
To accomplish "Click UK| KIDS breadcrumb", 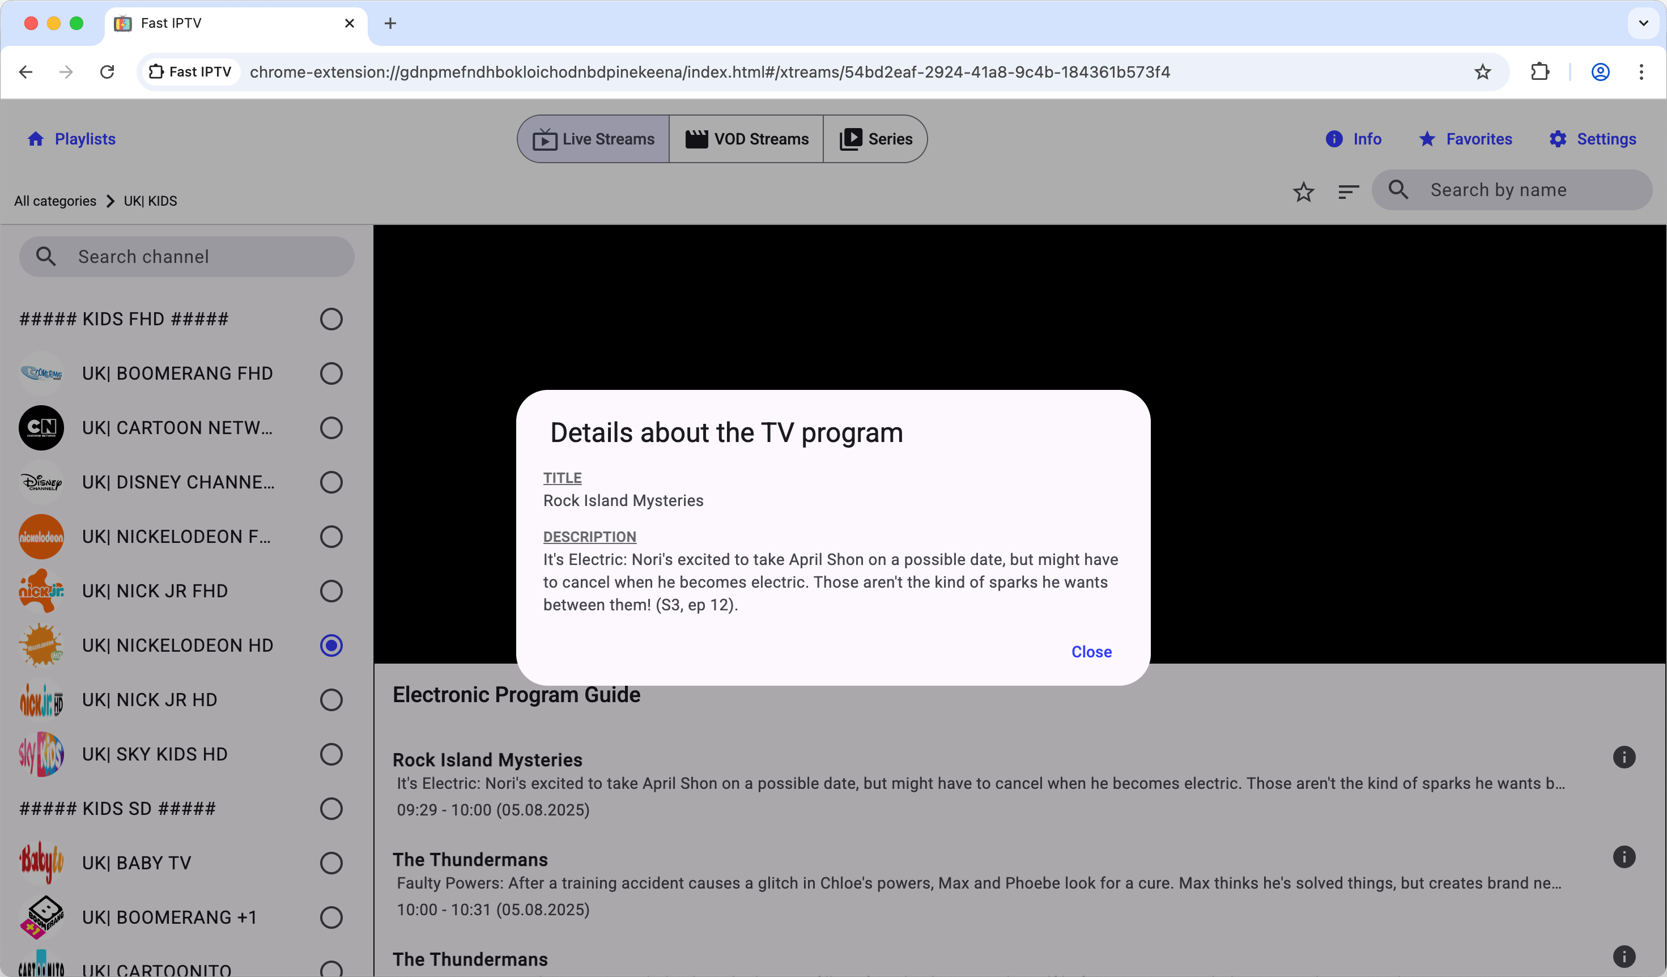I will point(150,201).
